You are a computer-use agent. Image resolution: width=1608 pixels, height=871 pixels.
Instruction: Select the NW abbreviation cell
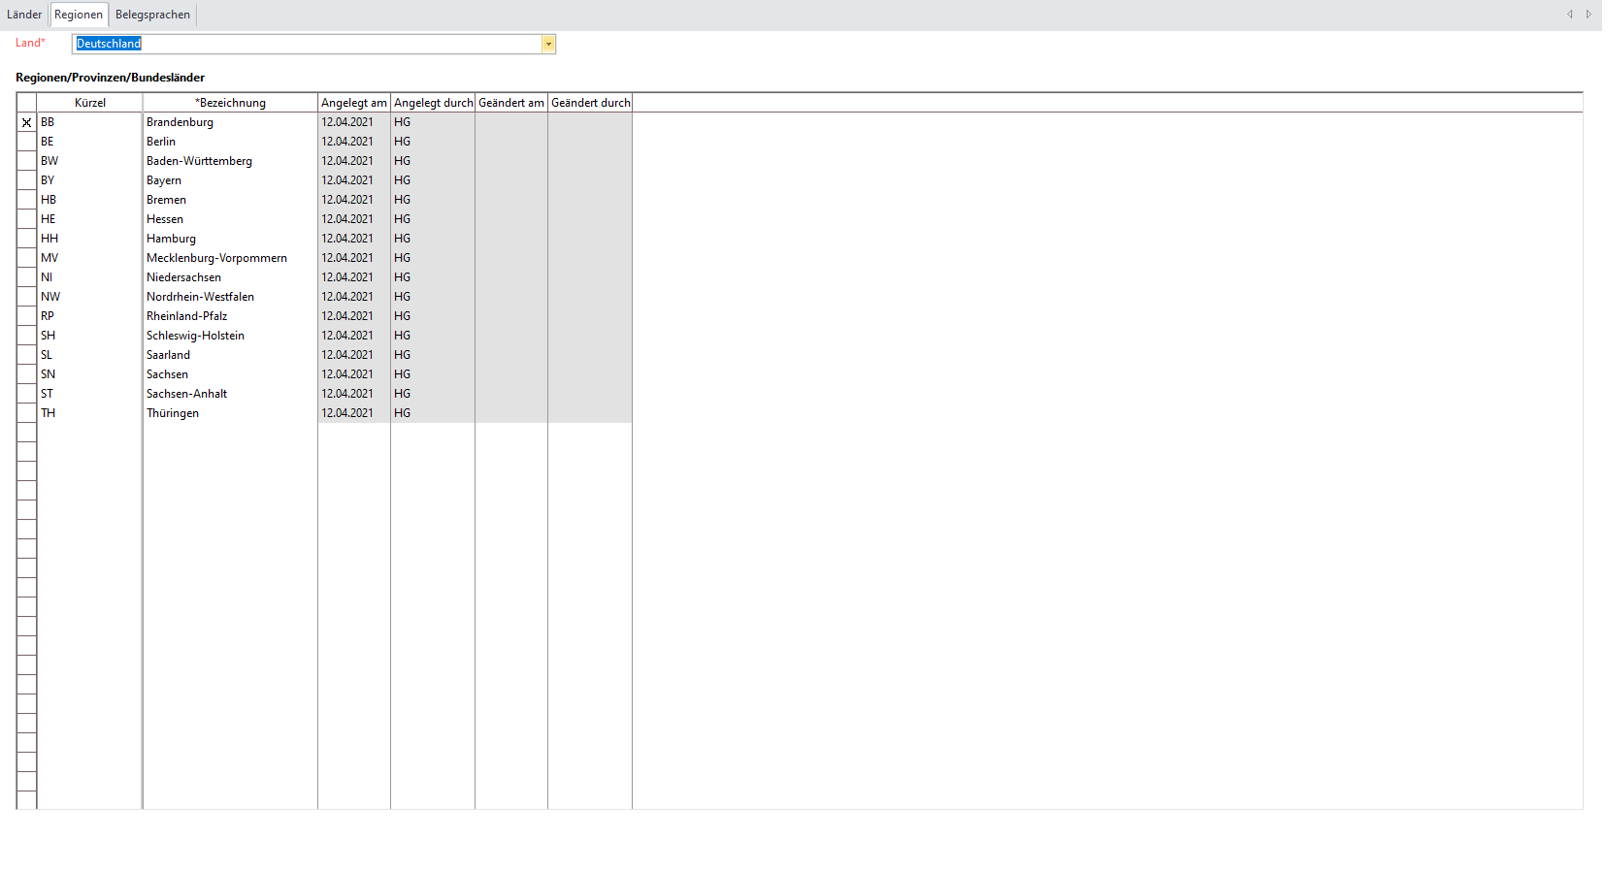(89, 297)
